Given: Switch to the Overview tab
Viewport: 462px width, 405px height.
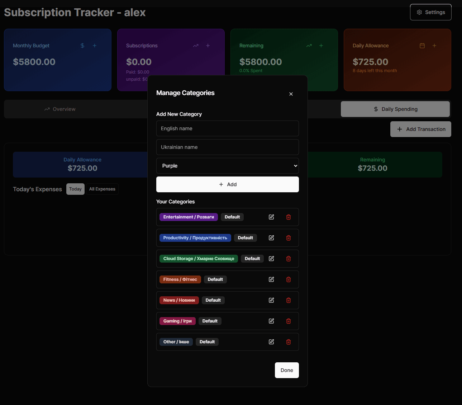Looking at the screenshot, I should click(x=60, y=109).
